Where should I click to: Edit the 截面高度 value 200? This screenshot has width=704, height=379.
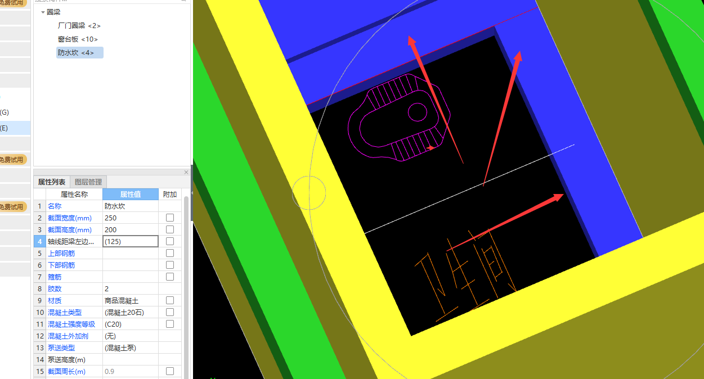(x=131, y=230)
